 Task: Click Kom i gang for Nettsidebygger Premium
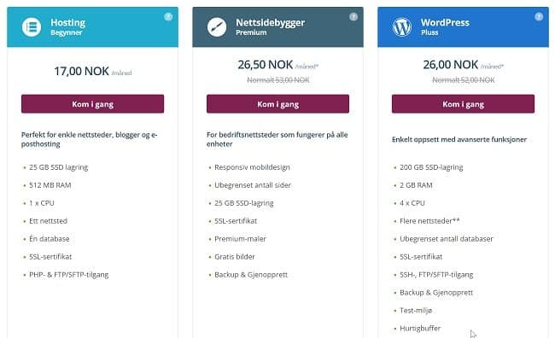click(277, 104)
